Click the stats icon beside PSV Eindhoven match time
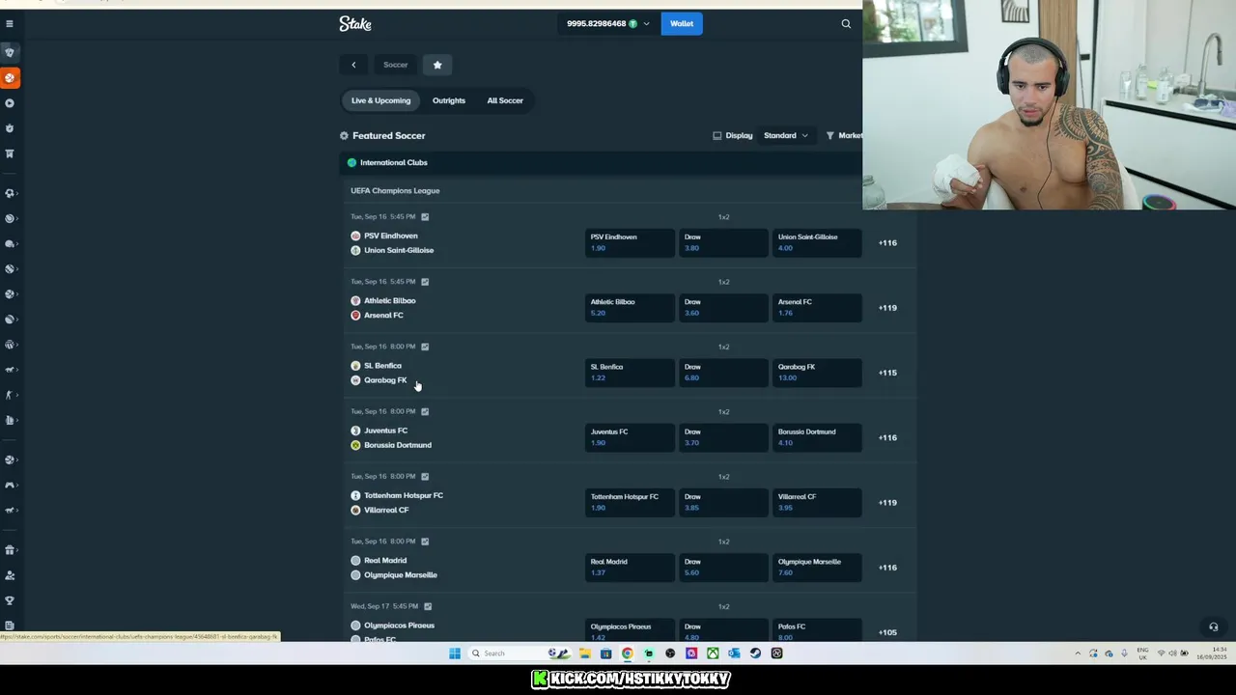 click(425, 217)
